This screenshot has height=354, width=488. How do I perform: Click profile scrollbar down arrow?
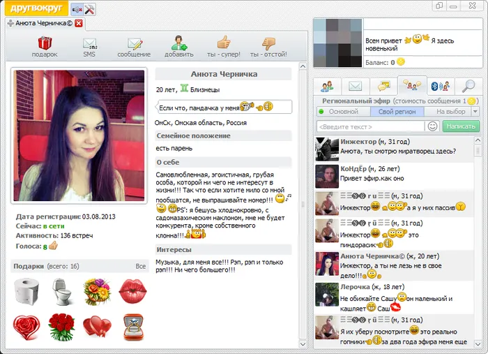point(303,344)
